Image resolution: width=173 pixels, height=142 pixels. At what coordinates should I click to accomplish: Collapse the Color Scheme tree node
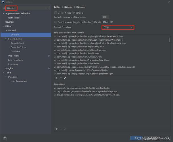pos(6,39)
